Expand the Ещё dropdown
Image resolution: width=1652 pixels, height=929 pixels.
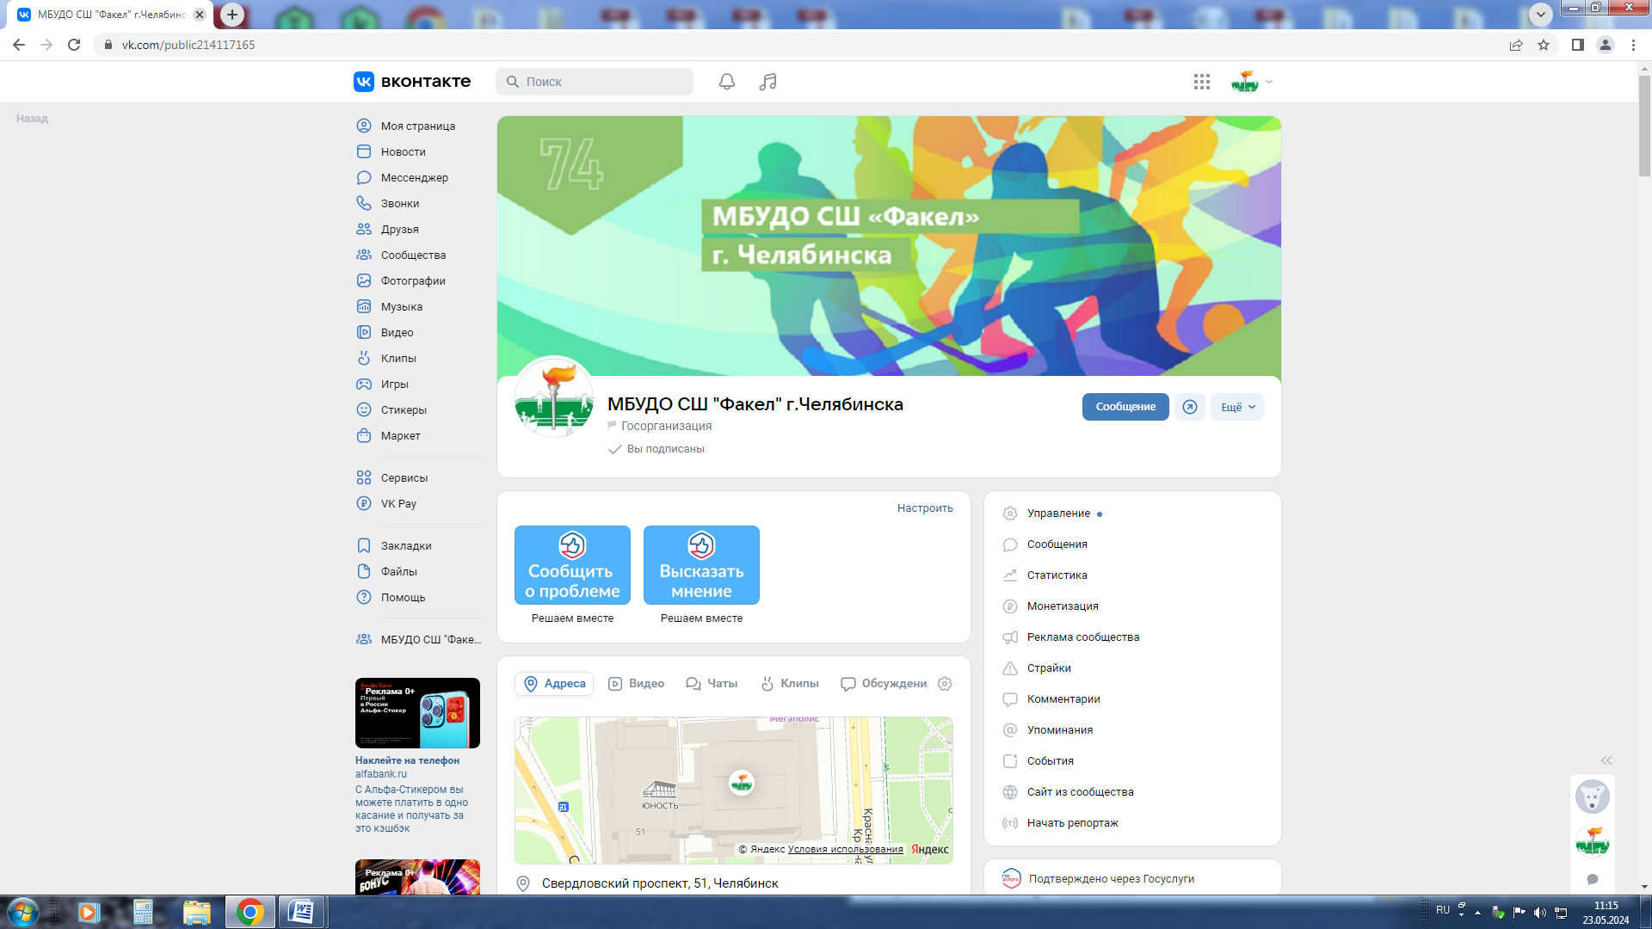1237,407
